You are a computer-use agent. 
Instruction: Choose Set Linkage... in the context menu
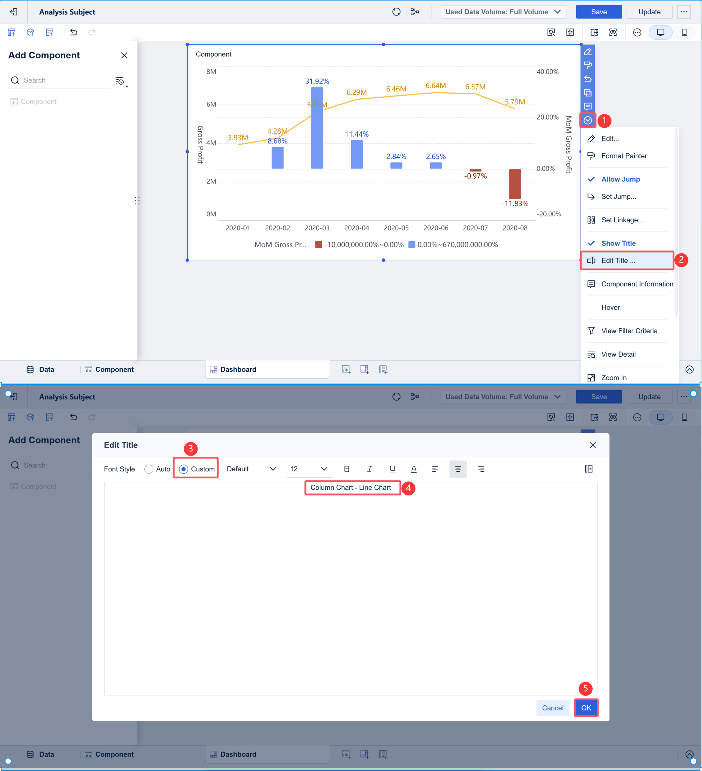tap(627, 220)
